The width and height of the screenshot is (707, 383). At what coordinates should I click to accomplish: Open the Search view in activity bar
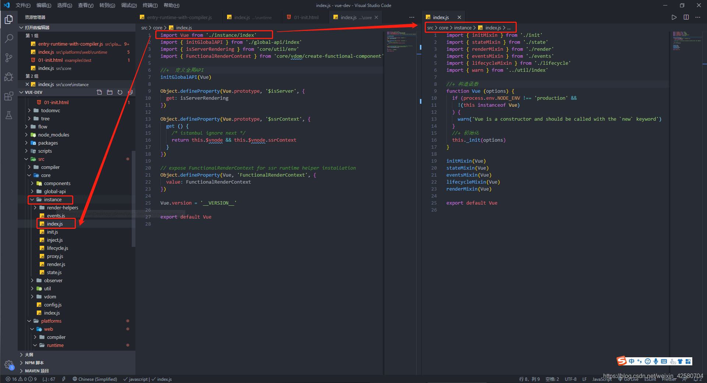tap(9, 38)
